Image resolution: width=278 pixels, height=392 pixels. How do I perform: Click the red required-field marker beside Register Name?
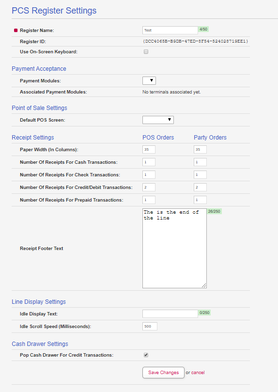(15, 30)
